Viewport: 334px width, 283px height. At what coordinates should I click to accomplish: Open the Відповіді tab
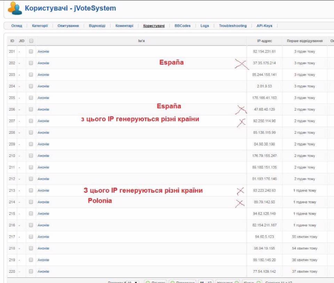tap(97, 26)
